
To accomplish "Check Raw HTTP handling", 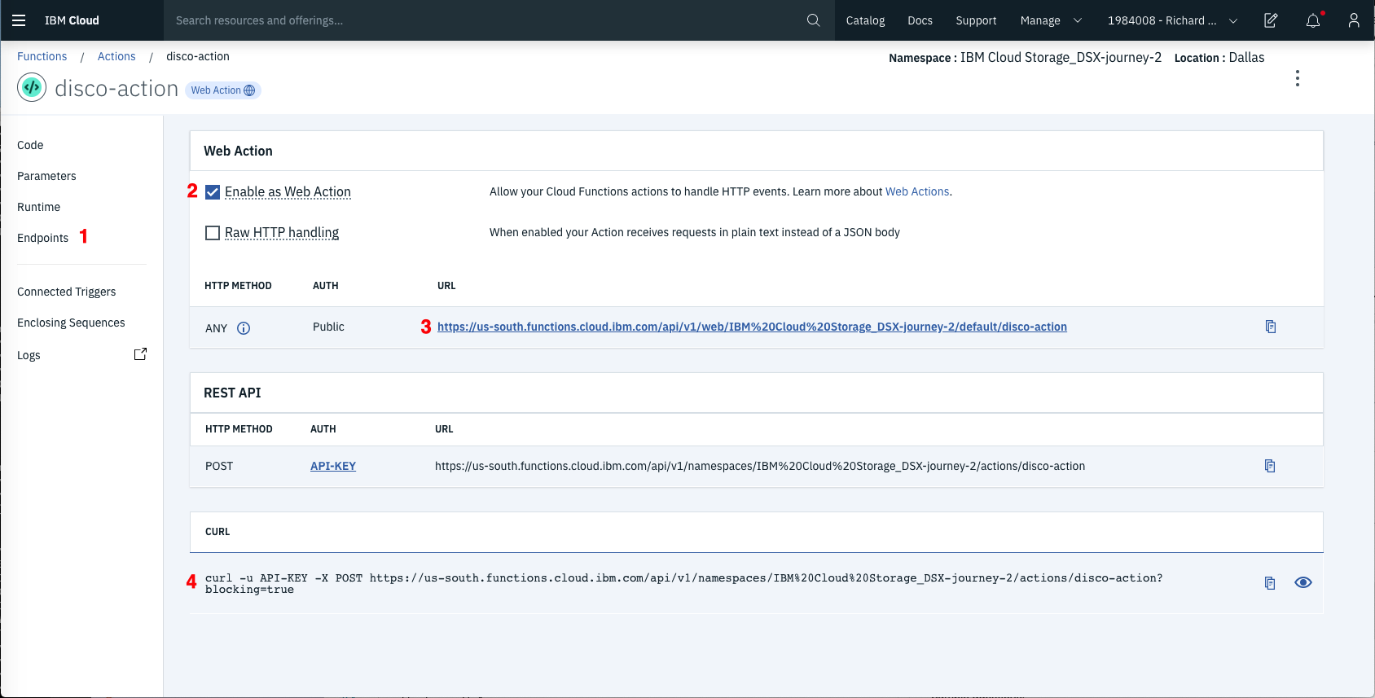I will (213, 233).
